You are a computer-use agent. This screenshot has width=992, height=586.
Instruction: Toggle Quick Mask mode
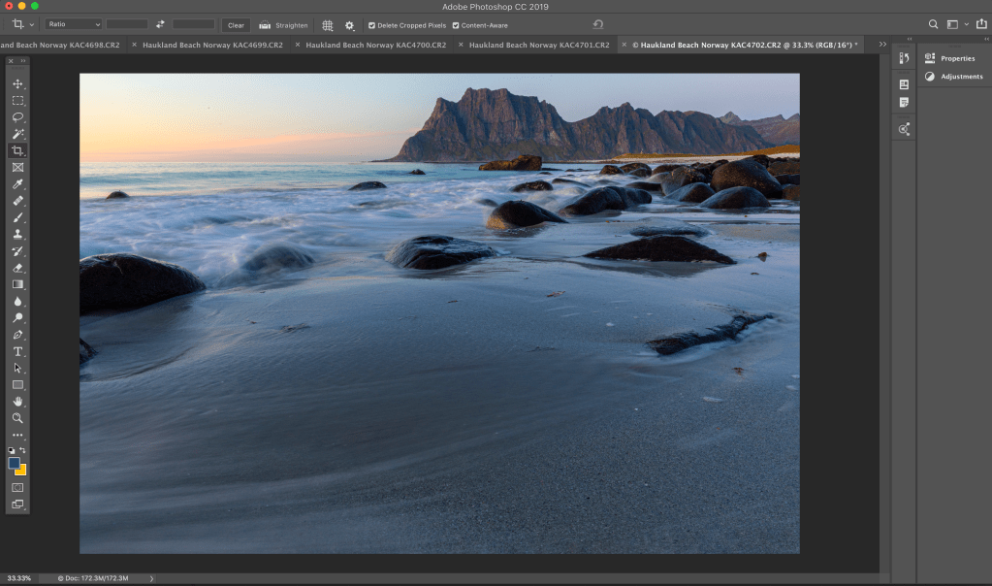17,487
